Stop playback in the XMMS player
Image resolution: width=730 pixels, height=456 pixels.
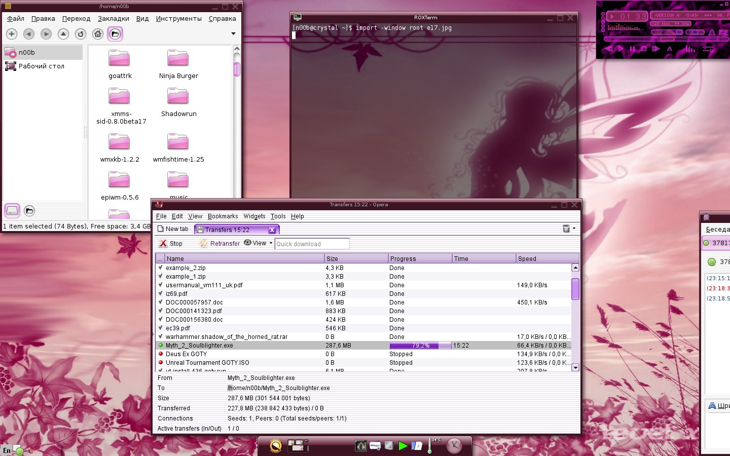click(644, 49)
